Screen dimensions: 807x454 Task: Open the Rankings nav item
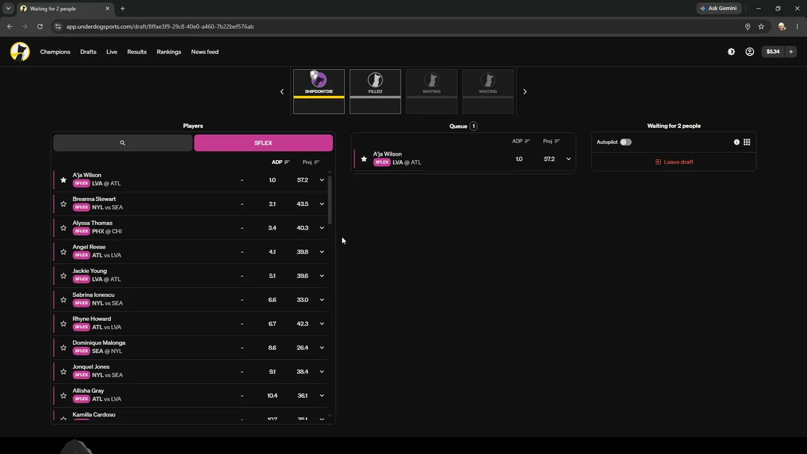169,52
